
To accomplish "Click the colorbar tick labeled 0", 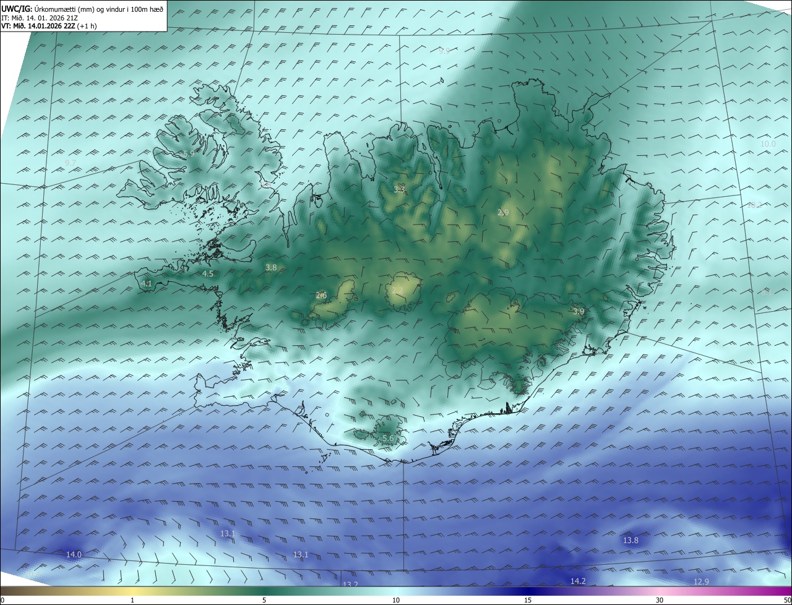I will 2,600.
